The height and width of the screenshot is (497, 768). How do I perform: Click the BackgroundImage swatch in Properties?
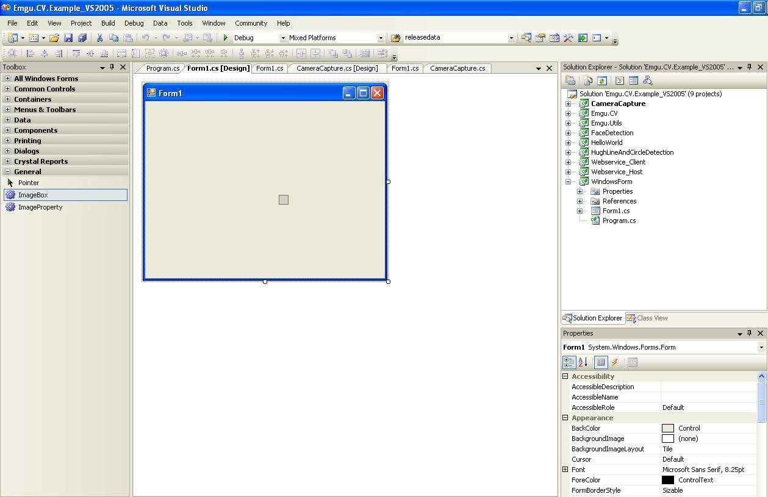point(668,439)
